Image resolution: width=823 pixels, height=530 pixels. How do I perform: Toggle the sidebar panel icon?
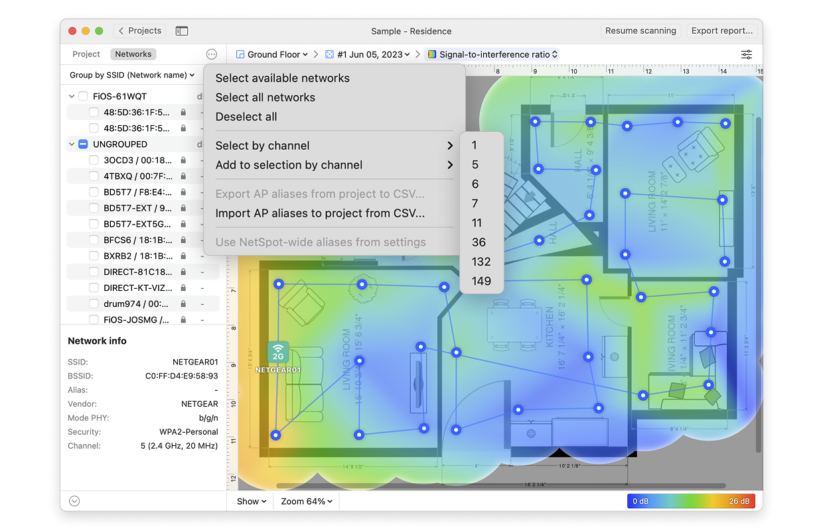pyautogui.click(x=182, y=31)
